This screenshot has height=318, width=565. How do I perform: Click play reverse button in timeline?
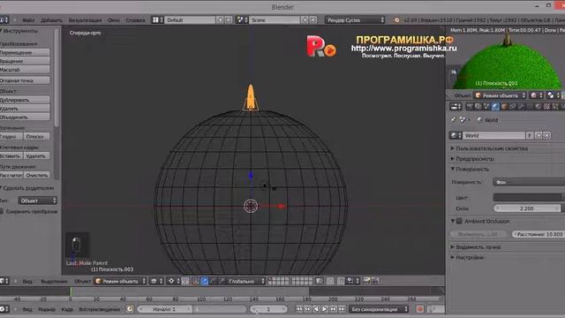316,309
